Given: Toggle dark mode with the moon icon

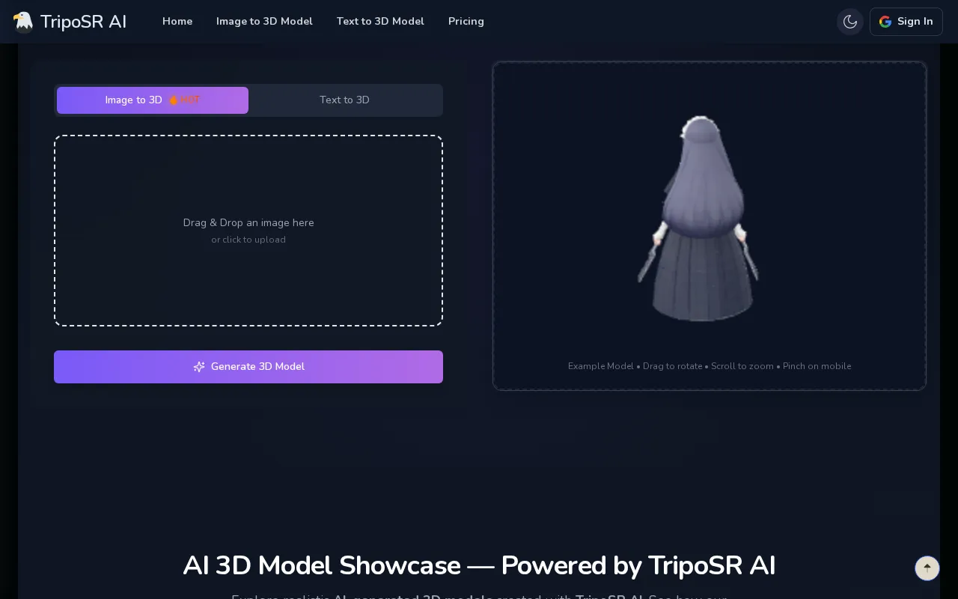Looking at the screenshot, I should point(850,22).
